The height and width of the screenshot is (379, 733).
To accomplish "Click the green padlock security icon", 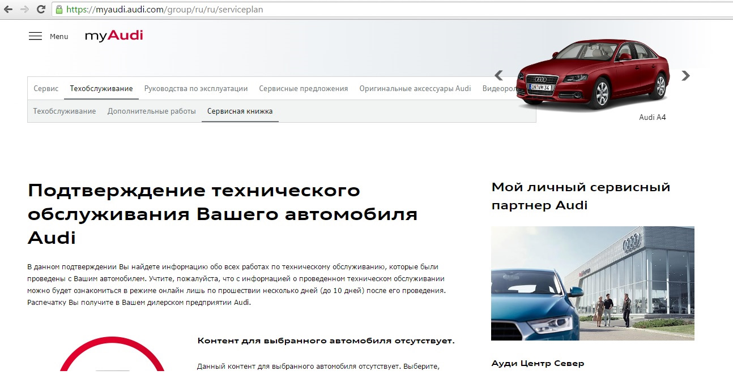I will (x=59, y=10).
